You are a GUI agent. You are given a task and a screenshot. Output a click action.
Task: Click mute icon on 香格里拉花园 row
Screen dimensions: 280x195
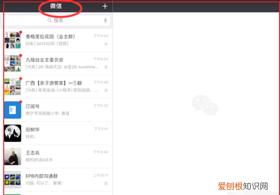[106, 44]
